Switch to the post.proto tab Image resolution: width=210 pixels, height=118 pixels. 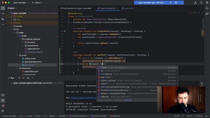[128, 8]
